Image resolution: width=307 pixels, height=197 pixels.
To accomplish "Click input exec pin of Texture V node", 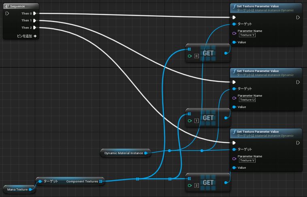I will 234,143.
